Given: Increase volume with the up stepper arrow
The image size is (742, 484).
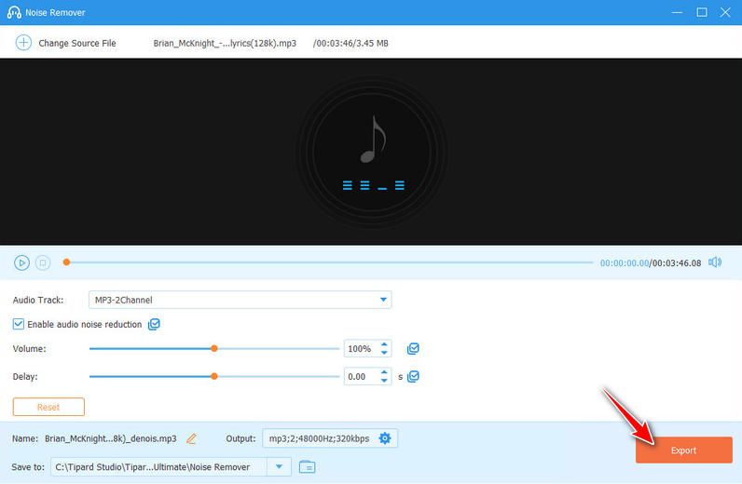Looking at the screenshot, I should pyautogui.click(x=384, y=344).
